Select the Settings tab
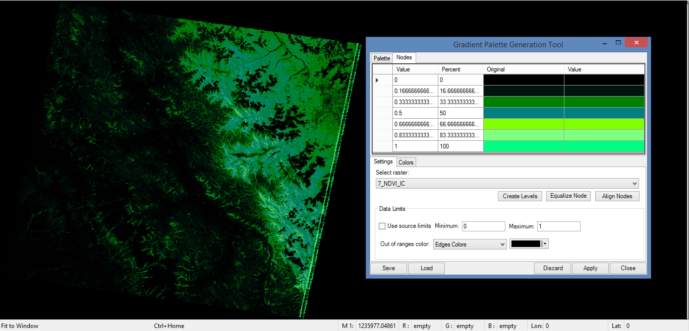 click(383, 162)
